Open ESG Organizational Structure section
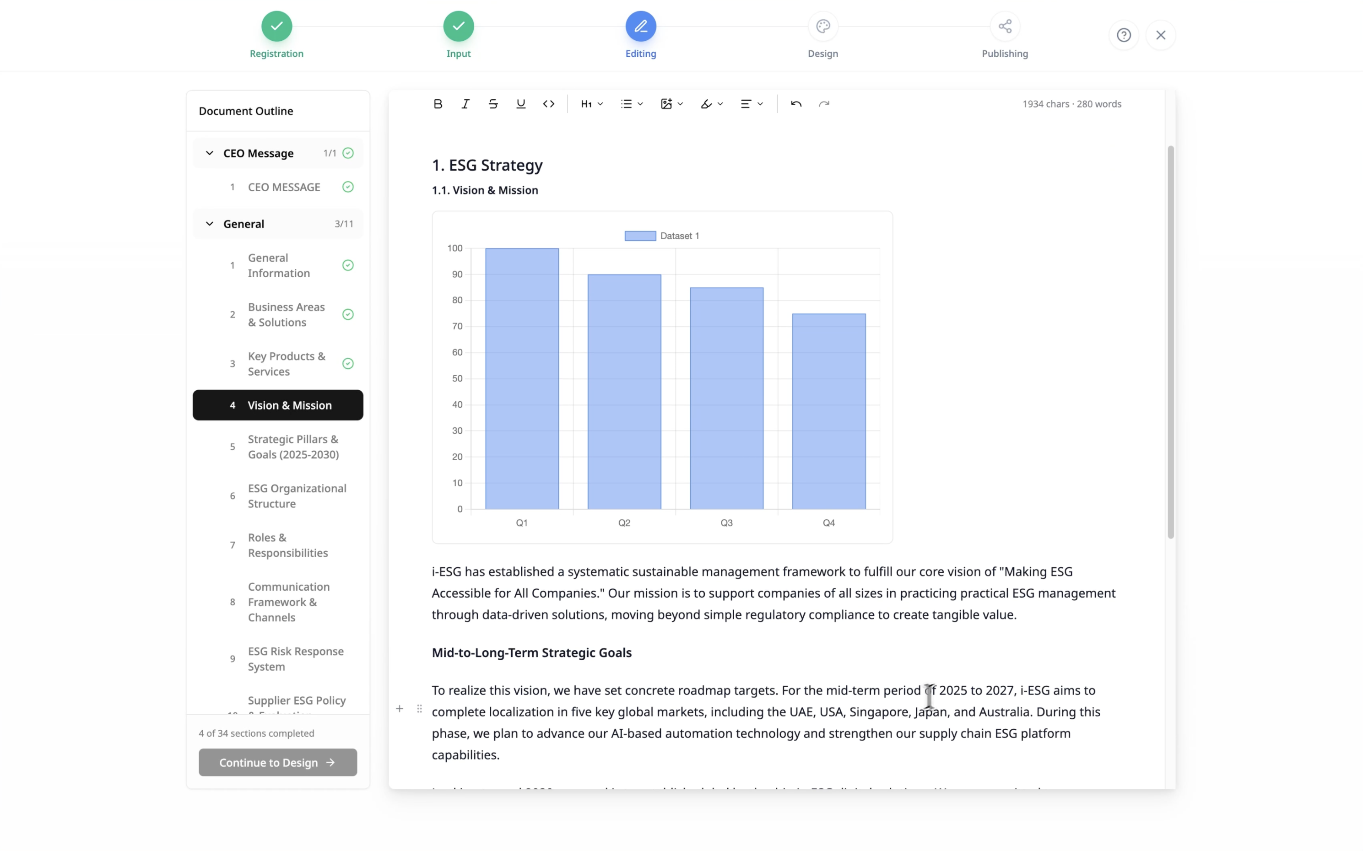Viewport: 1363px width, 851px height. click(x=277, y=496)
